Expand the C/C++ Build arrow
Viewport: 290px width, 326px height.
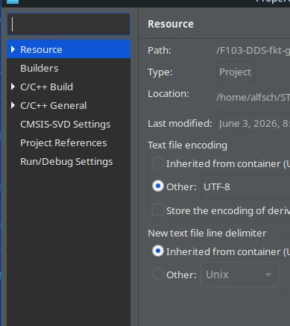[x=13, y=87]
